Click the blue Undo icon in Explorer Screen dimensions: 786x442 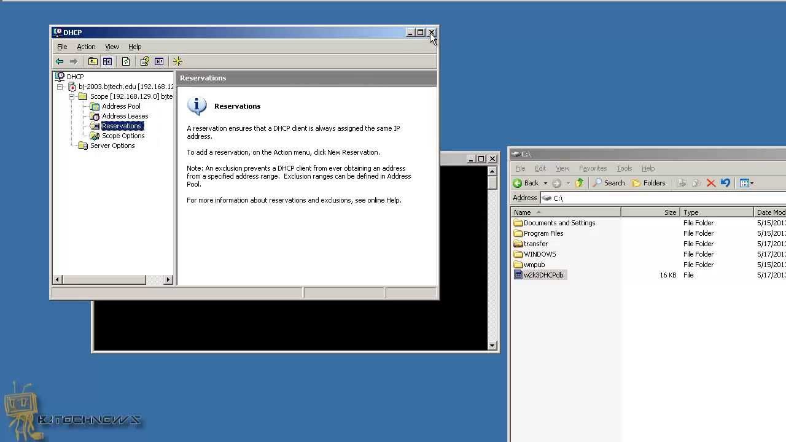tap(725, 183)
